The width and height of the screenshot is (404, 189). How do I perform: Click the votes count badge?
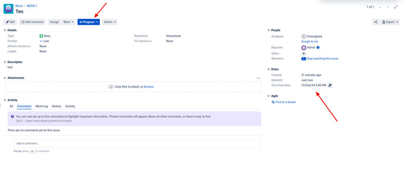(304, 54)
